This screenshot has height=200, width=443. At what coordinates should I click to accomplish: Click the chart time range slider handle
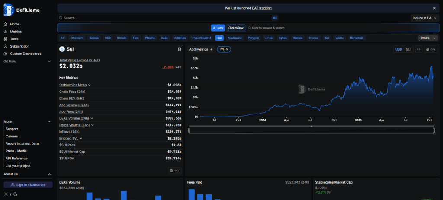(311, 126)
